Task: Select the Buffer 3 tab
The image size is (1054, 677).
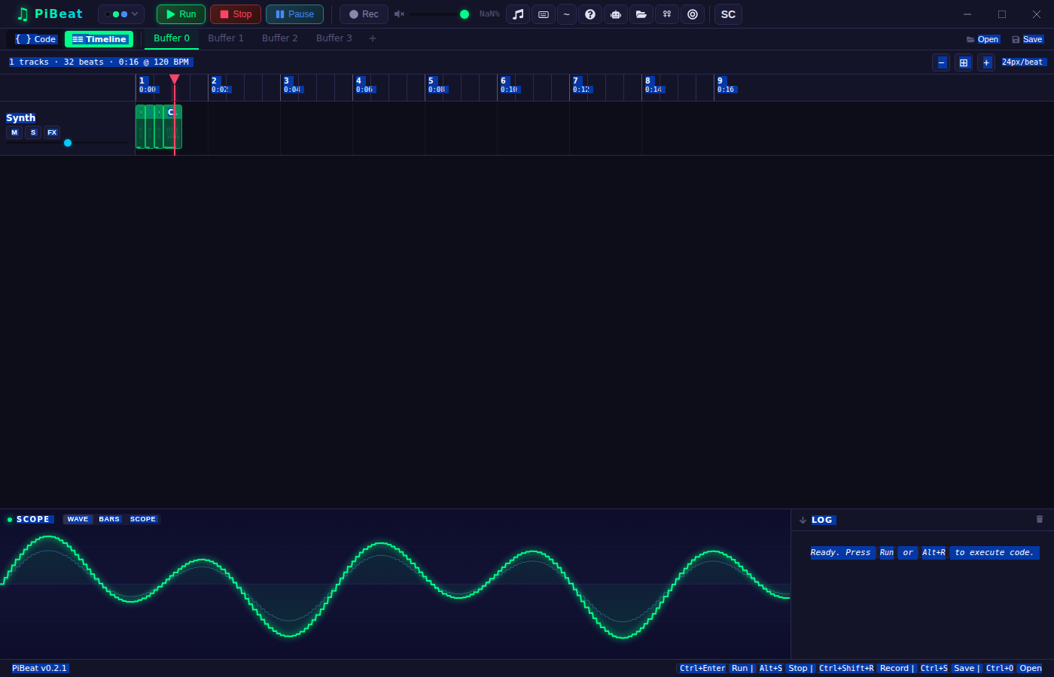Action: (x=334, y=38)
